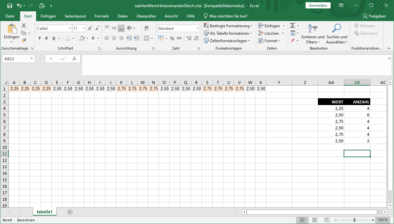This screenshot has height=224, width=394.
Task: Align text to the right
Action: (x=121, y=38)
